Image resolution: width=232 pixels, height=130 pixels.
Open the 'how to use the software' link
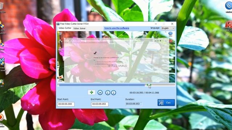tap(117, 28)
